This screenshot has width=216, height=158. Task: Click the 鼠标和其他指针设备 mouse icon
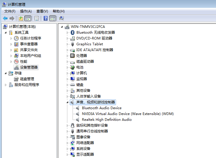(x=73, y=125)
